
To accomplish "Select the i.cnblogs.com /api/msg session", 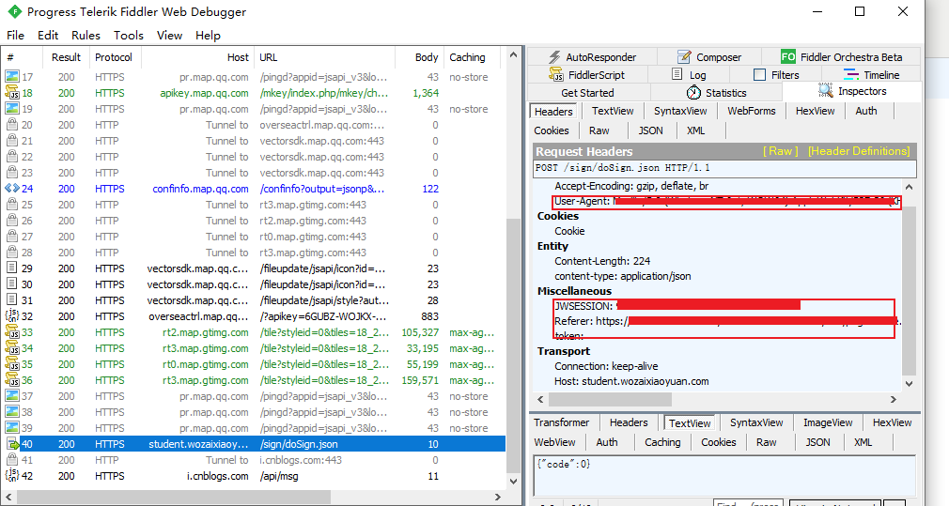I will (255, 476).
